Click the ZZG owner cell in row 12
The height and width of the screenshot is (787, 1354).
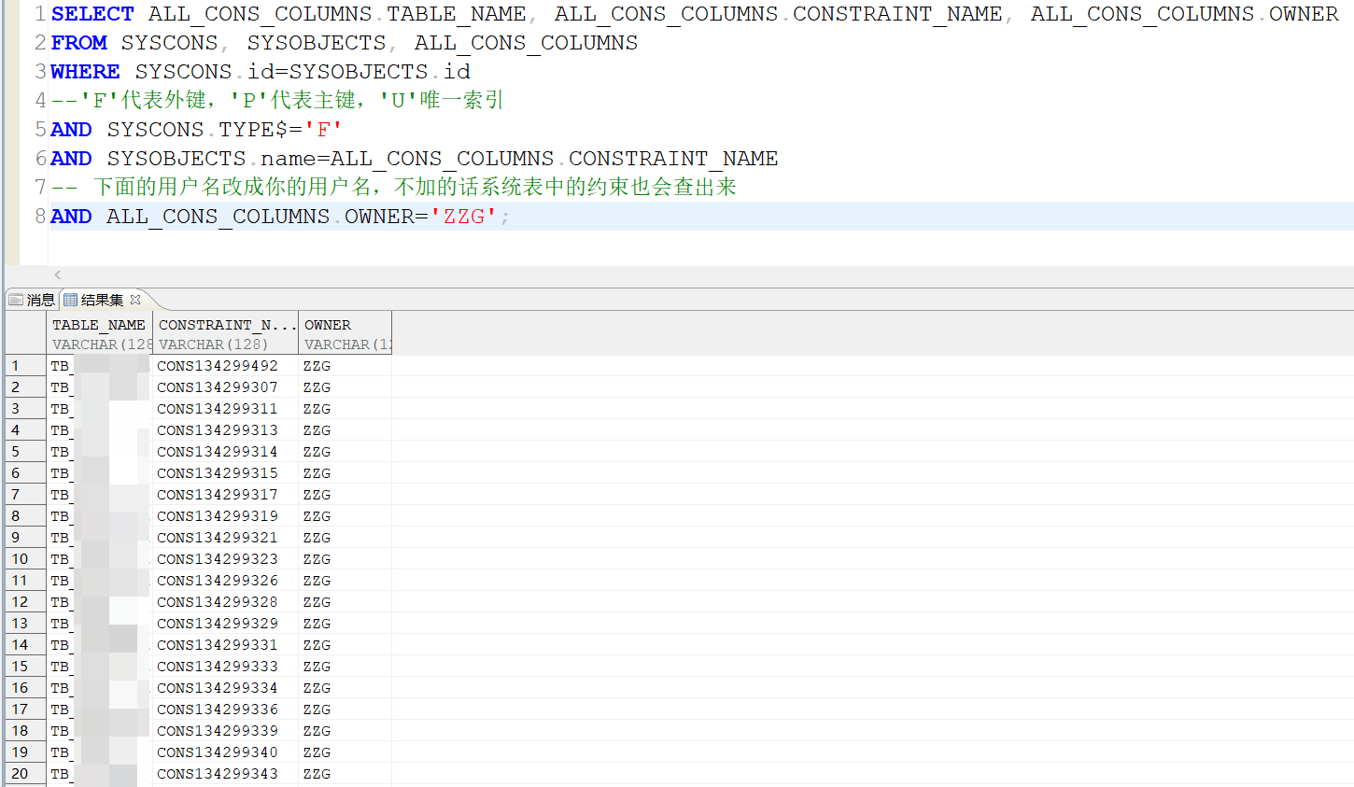pos(345,602)
